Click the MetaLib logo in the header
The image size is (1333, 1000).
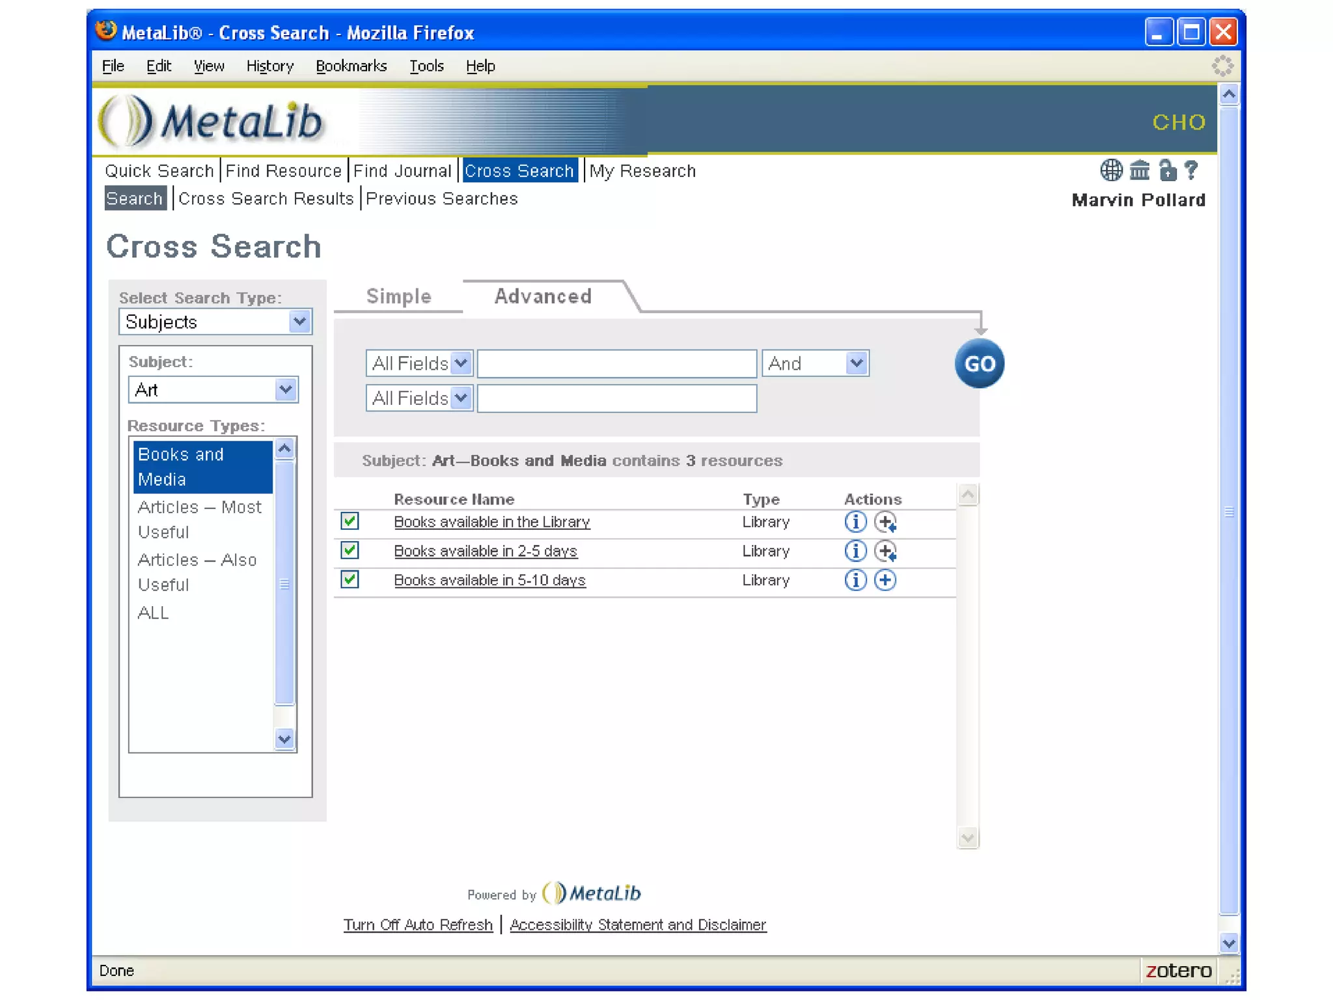[x=211, y=121]
